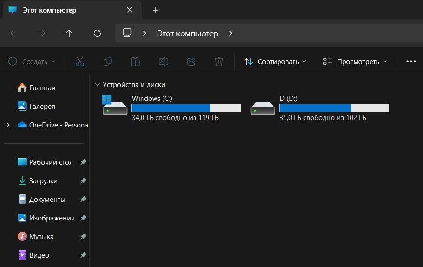Click the Copy icon in toolbar

[107, 61]
